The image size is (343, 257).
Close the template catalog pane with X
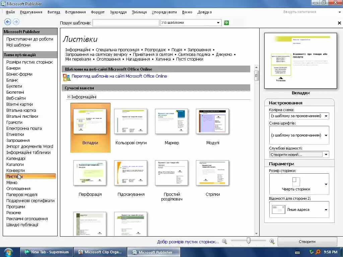339,23
